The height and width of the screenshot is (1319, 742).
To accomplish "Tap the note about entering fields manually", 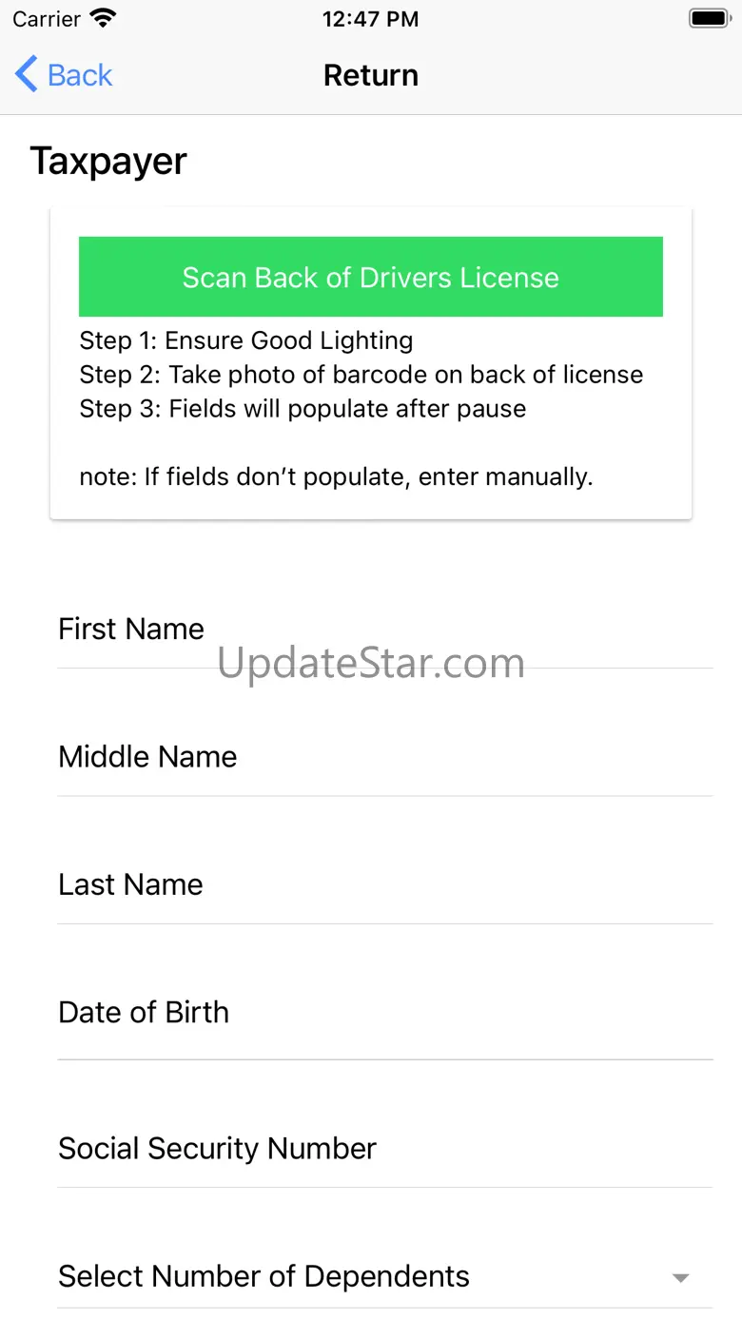I will [x=336, y=476].
